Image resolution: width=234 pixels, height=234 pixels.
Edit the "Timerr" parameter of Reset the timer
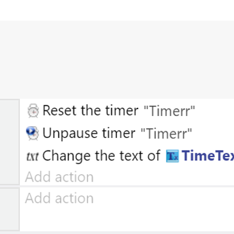point(170,111)
